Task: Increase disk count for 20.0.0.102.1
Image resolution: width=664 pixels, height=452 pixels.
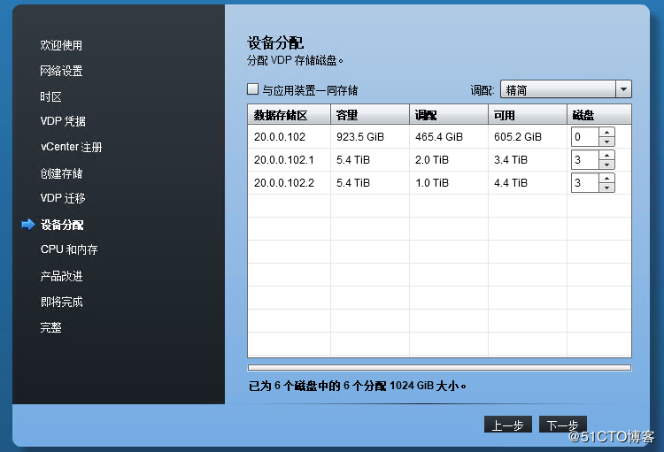Action: click(606, 155)
